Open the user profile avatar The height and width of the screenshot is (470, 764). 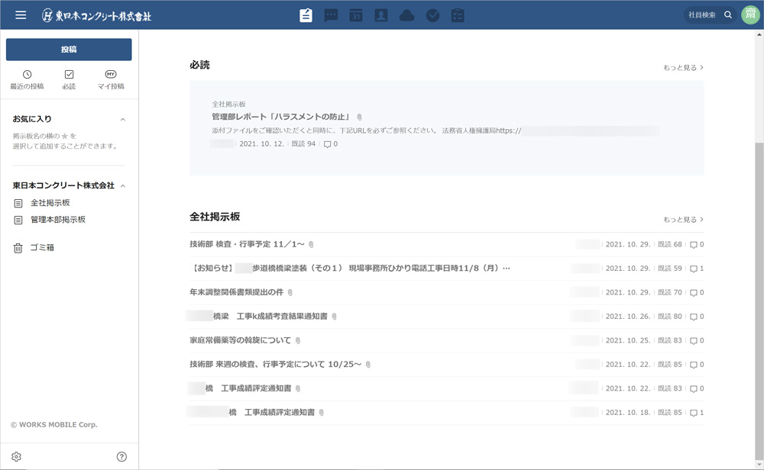click(x=749, y=15)
